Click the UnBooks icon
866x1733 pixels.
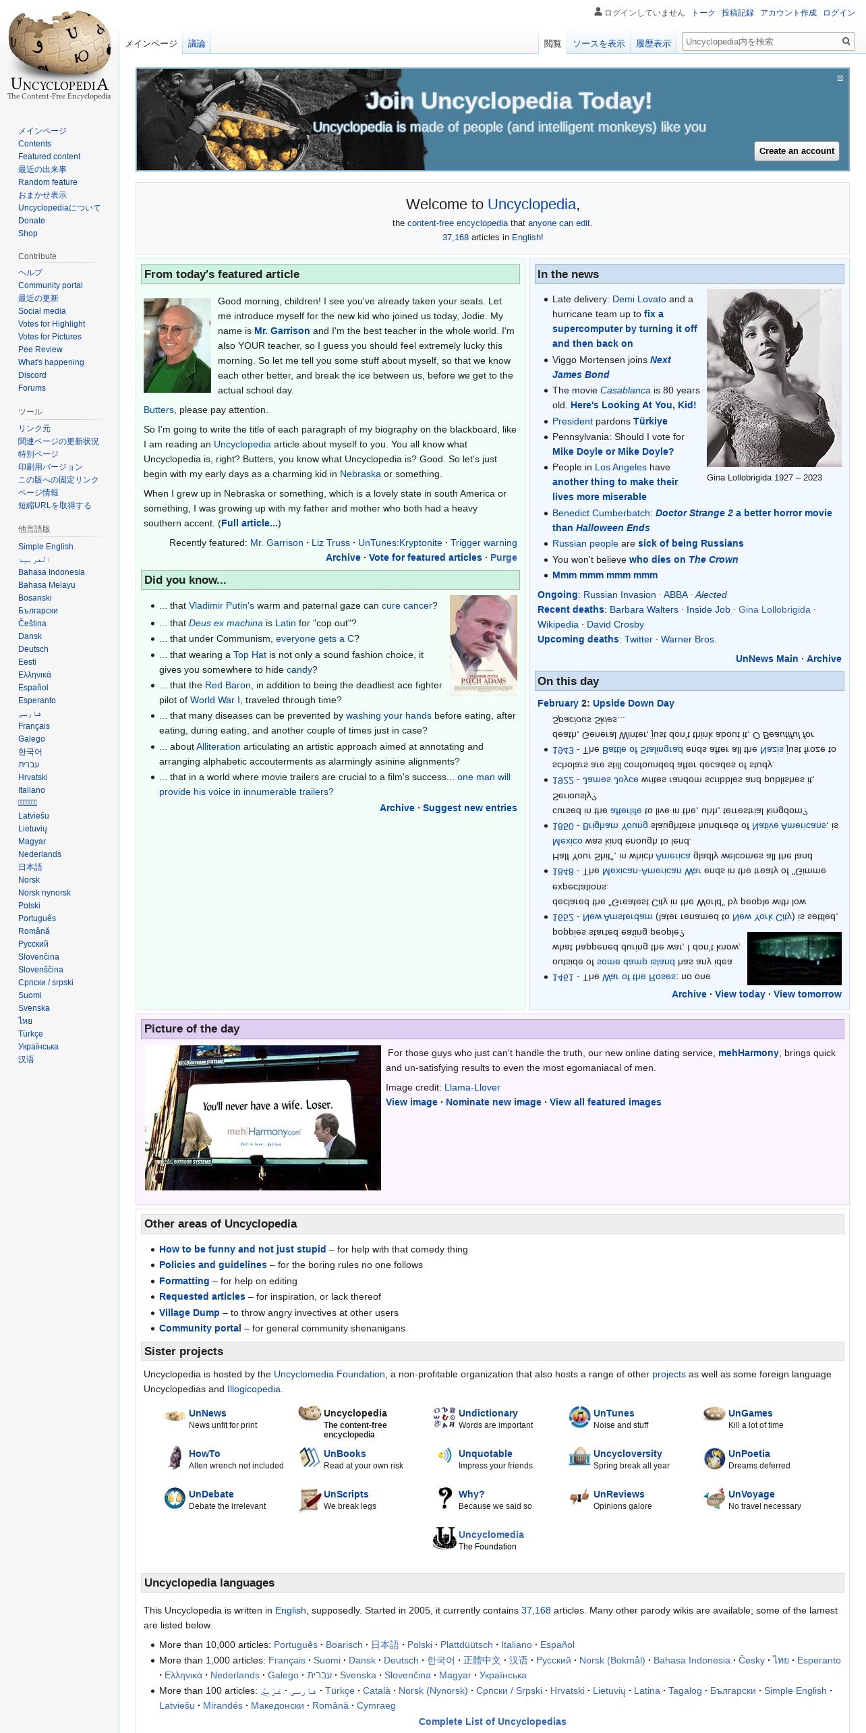click(x=310, y=1458)
